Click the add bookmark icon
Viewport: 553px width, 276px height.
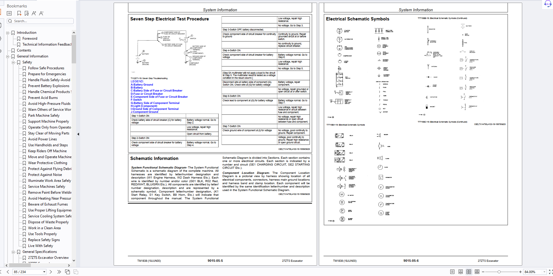pos(19,13)
